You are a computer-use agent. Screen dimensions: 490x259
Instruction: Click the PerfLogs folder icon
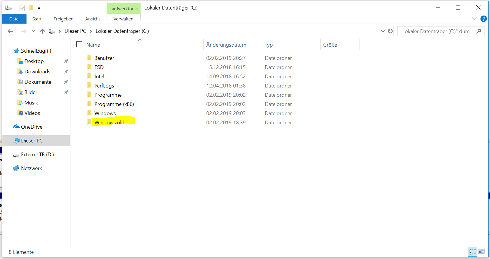89,85
